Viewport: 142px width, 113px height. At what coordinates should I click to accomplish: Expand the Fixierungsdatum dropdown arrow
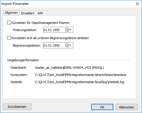click(70, 30)
